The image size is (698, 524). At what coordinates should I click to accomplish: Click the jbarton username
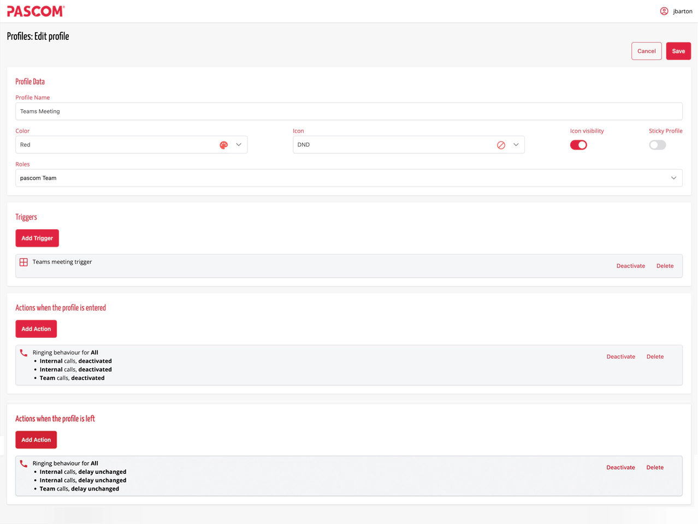point(683,11)
